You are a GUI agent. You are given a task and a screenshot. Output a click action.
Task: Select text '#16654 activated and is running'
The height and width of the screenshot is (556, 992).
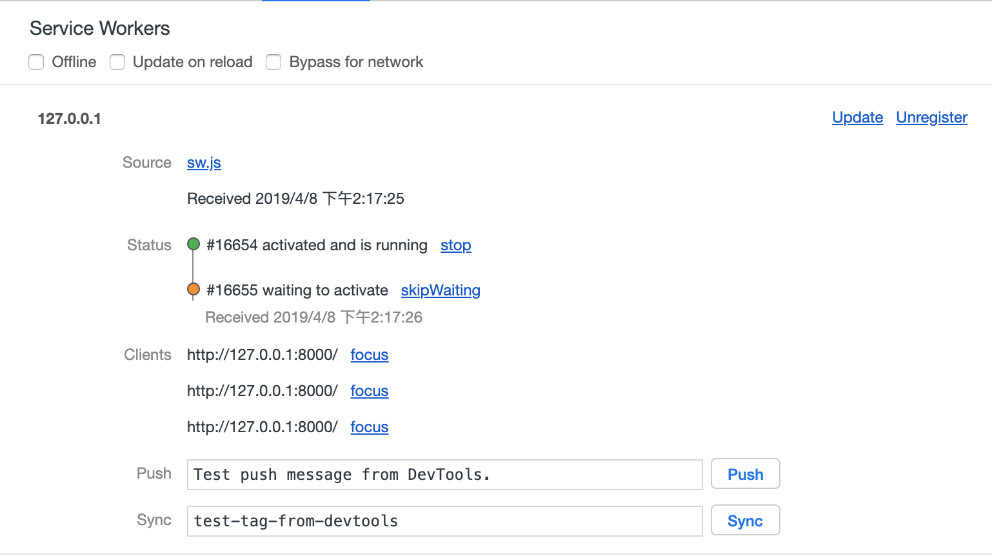(x=317, y=245)
